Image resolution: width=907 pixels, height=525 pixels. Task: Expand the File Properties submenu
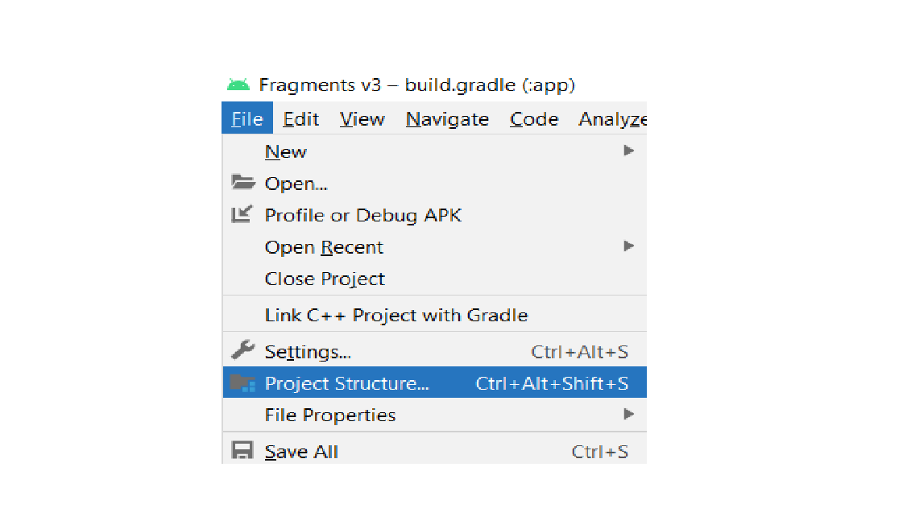(x=627, y=415)
